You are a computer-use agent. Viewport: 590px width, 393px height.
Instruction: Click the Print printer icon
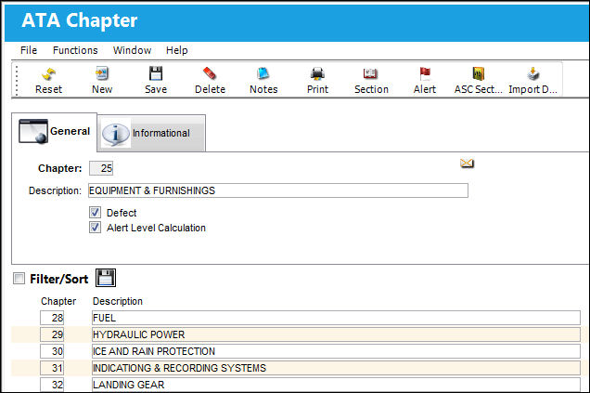click(317, 73)
